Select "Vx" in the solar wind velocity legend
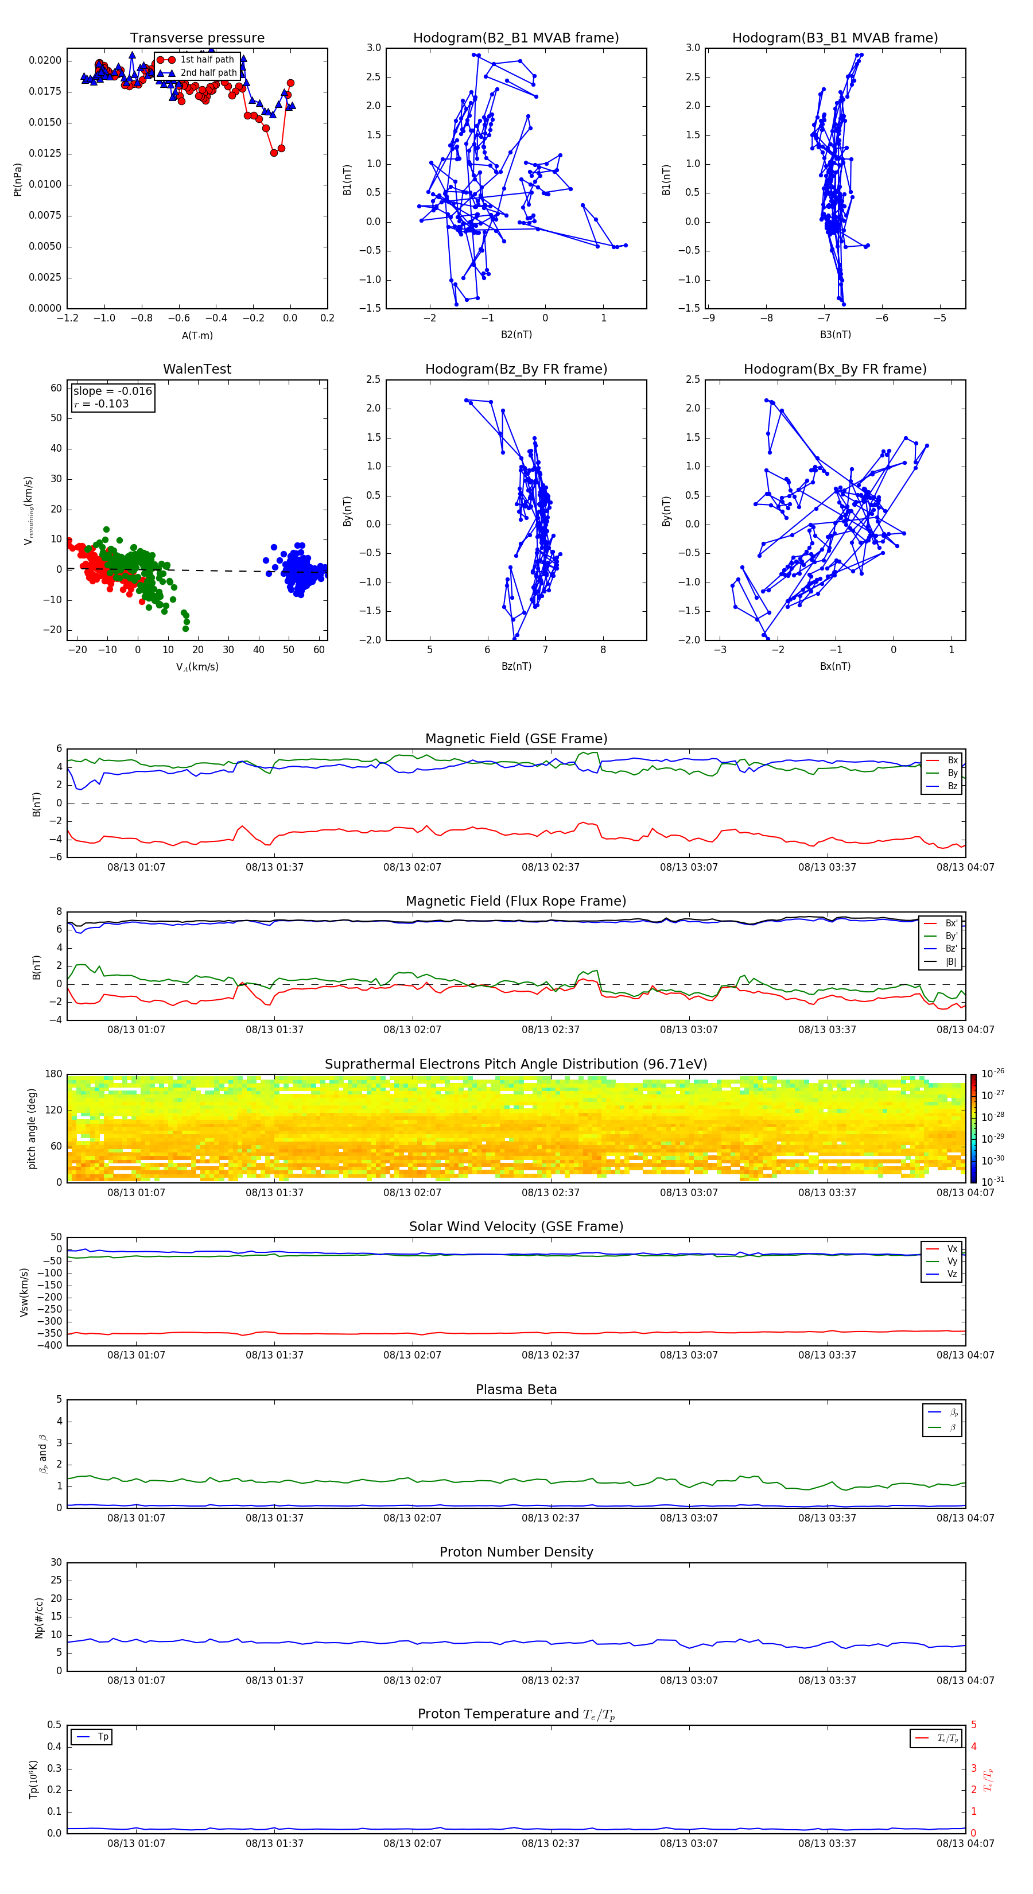Screen dimensions: 1033x1894 [942, 1248]
